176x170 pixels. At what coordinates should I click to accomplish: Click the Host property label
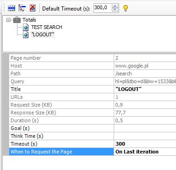pos(16,66)
